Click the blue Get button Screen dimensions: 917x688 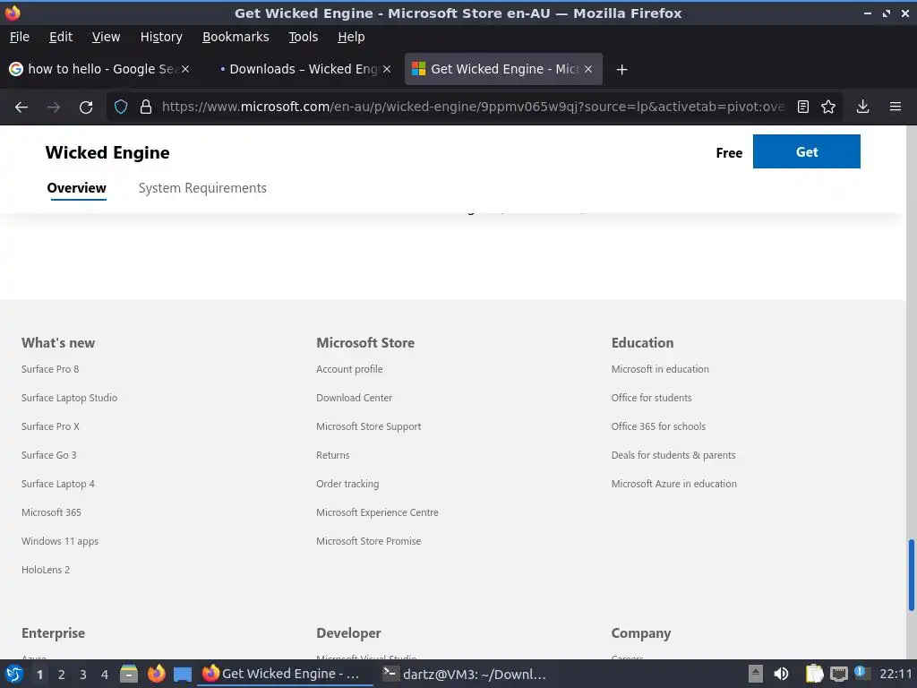(x=807, y=151)
